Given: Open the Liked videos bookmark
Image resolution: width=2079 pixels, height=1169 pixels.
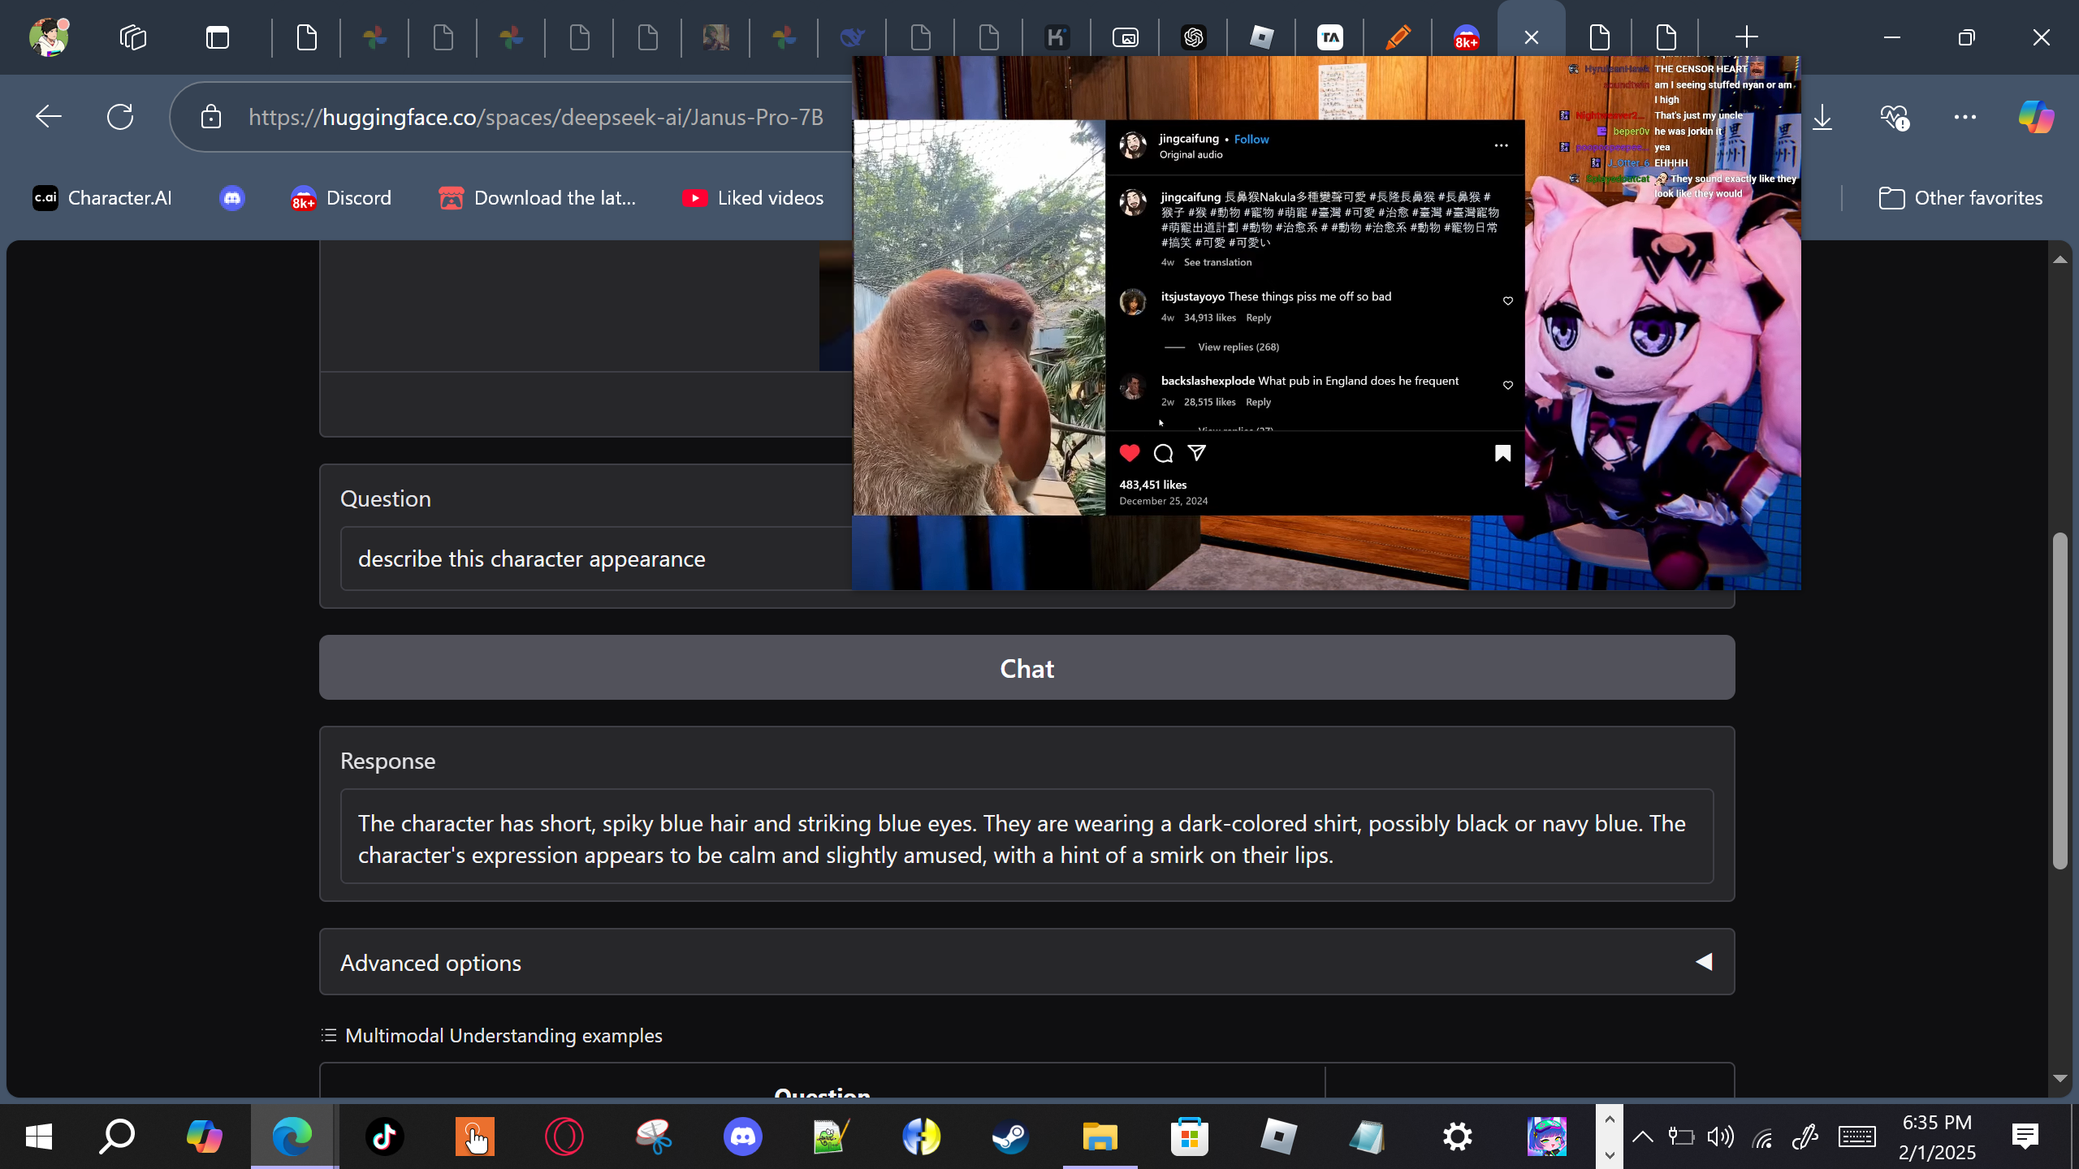Looking at the screenshot, I should pos(753,198).
